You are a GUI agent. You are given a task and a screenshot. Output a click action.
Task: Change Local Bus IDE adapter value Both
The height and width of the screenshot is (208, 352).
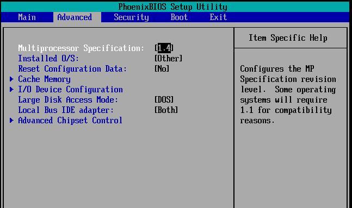click(166, 110)
